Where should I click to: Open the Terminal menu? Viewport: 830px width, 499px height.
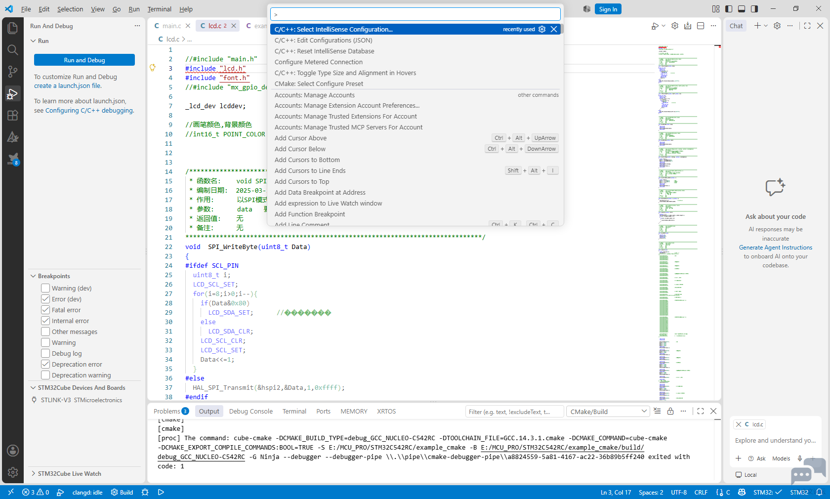(x=159, y=9)
